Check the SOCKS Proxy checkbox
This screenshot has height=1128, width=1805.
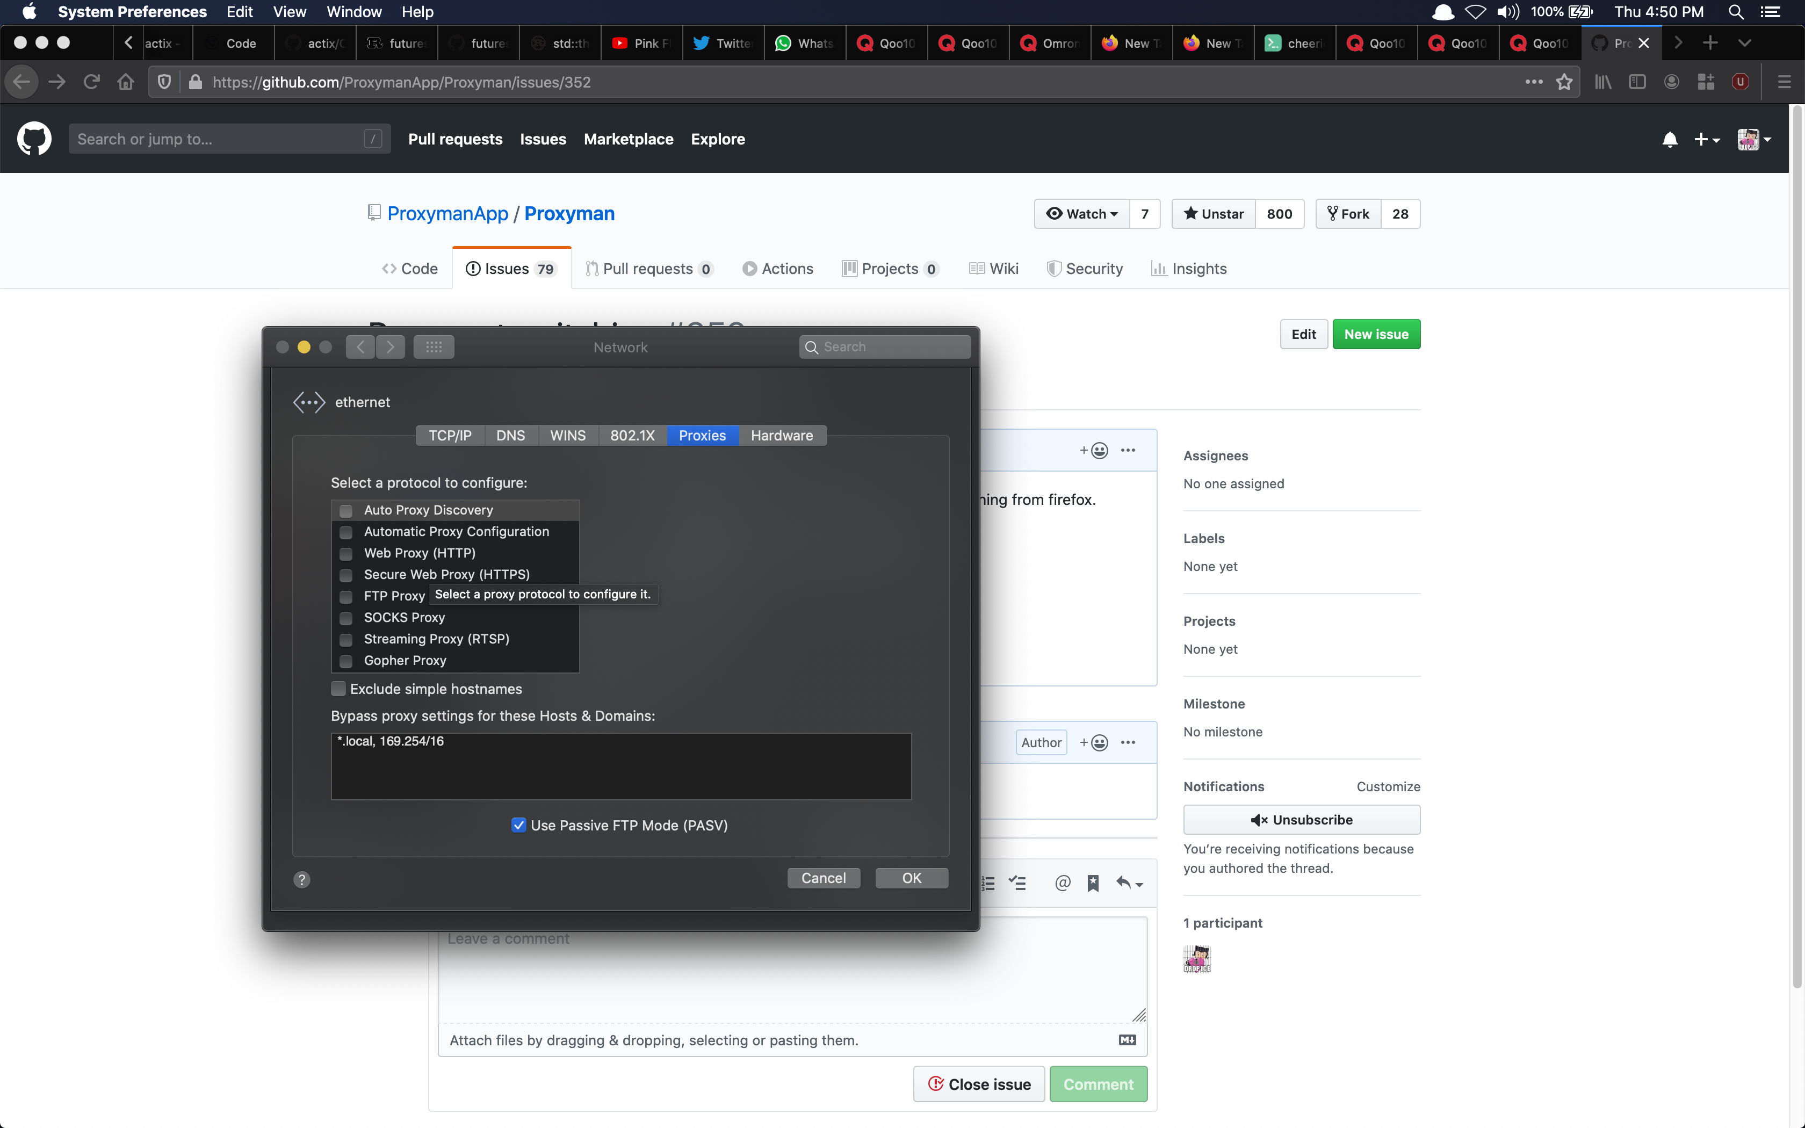[x=346, y=618]
